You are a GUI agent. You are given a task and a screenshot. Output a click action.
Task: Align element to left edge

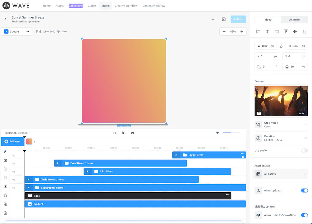[258, 31]
